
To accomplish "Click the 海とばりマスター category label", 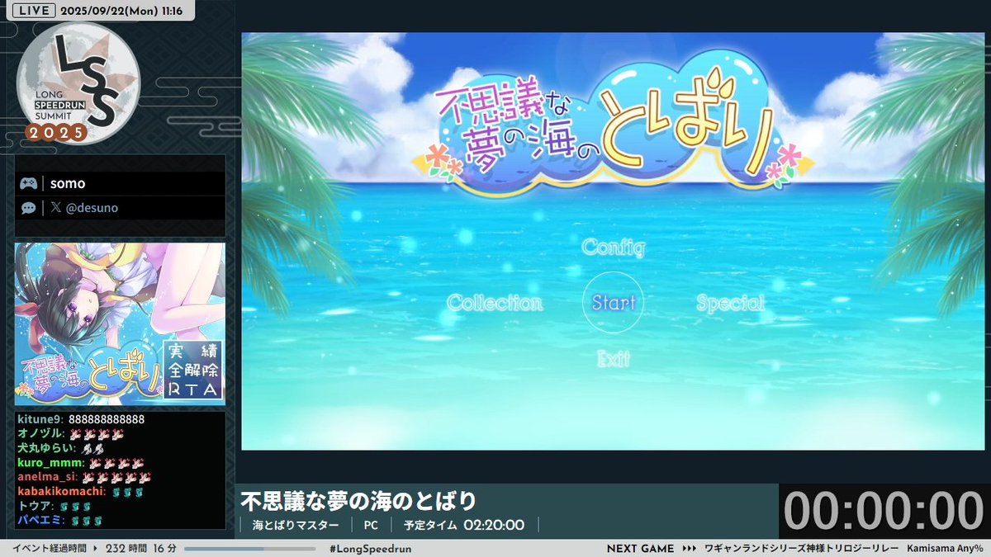I will click(x=296, y=525).
